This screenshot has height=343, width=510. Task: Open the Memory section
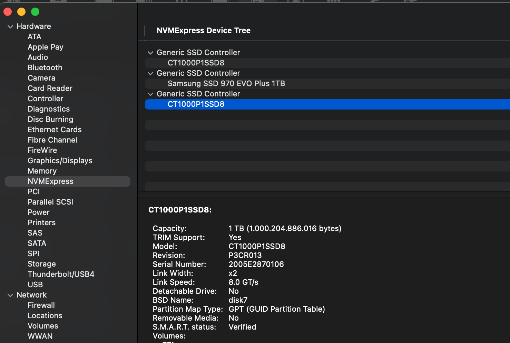point(42,171)
